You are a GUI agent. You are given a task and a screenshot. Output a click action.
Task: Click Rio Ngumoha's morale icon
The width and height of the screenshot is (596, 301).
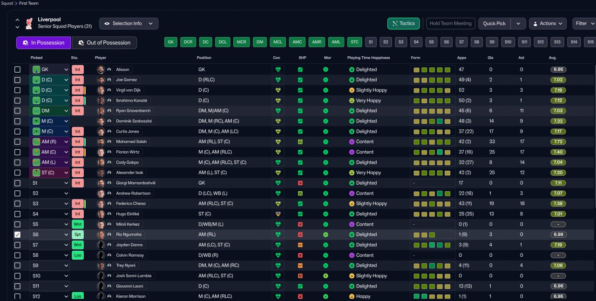(x=325, y=234)
